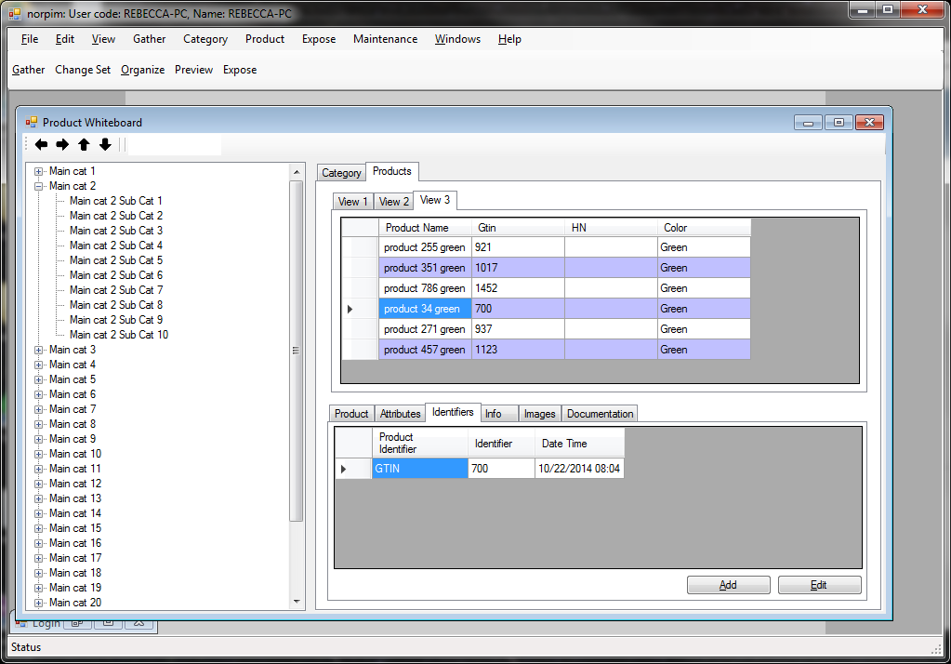Viewport: 951px width, 664px height.
Task: Open the Help menu
Action: (509, 39)
